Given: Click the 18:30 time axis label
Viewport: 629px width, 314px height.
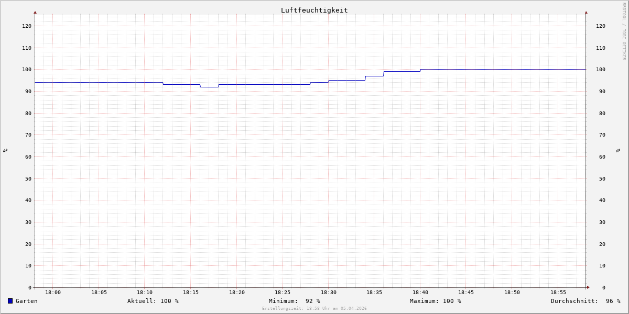Looking at the screenshot, I should coord(329,293).
